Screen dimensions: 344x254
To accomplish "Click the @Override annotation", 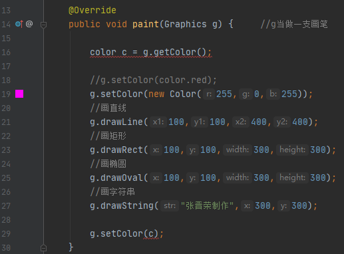I will pos(92,11).
